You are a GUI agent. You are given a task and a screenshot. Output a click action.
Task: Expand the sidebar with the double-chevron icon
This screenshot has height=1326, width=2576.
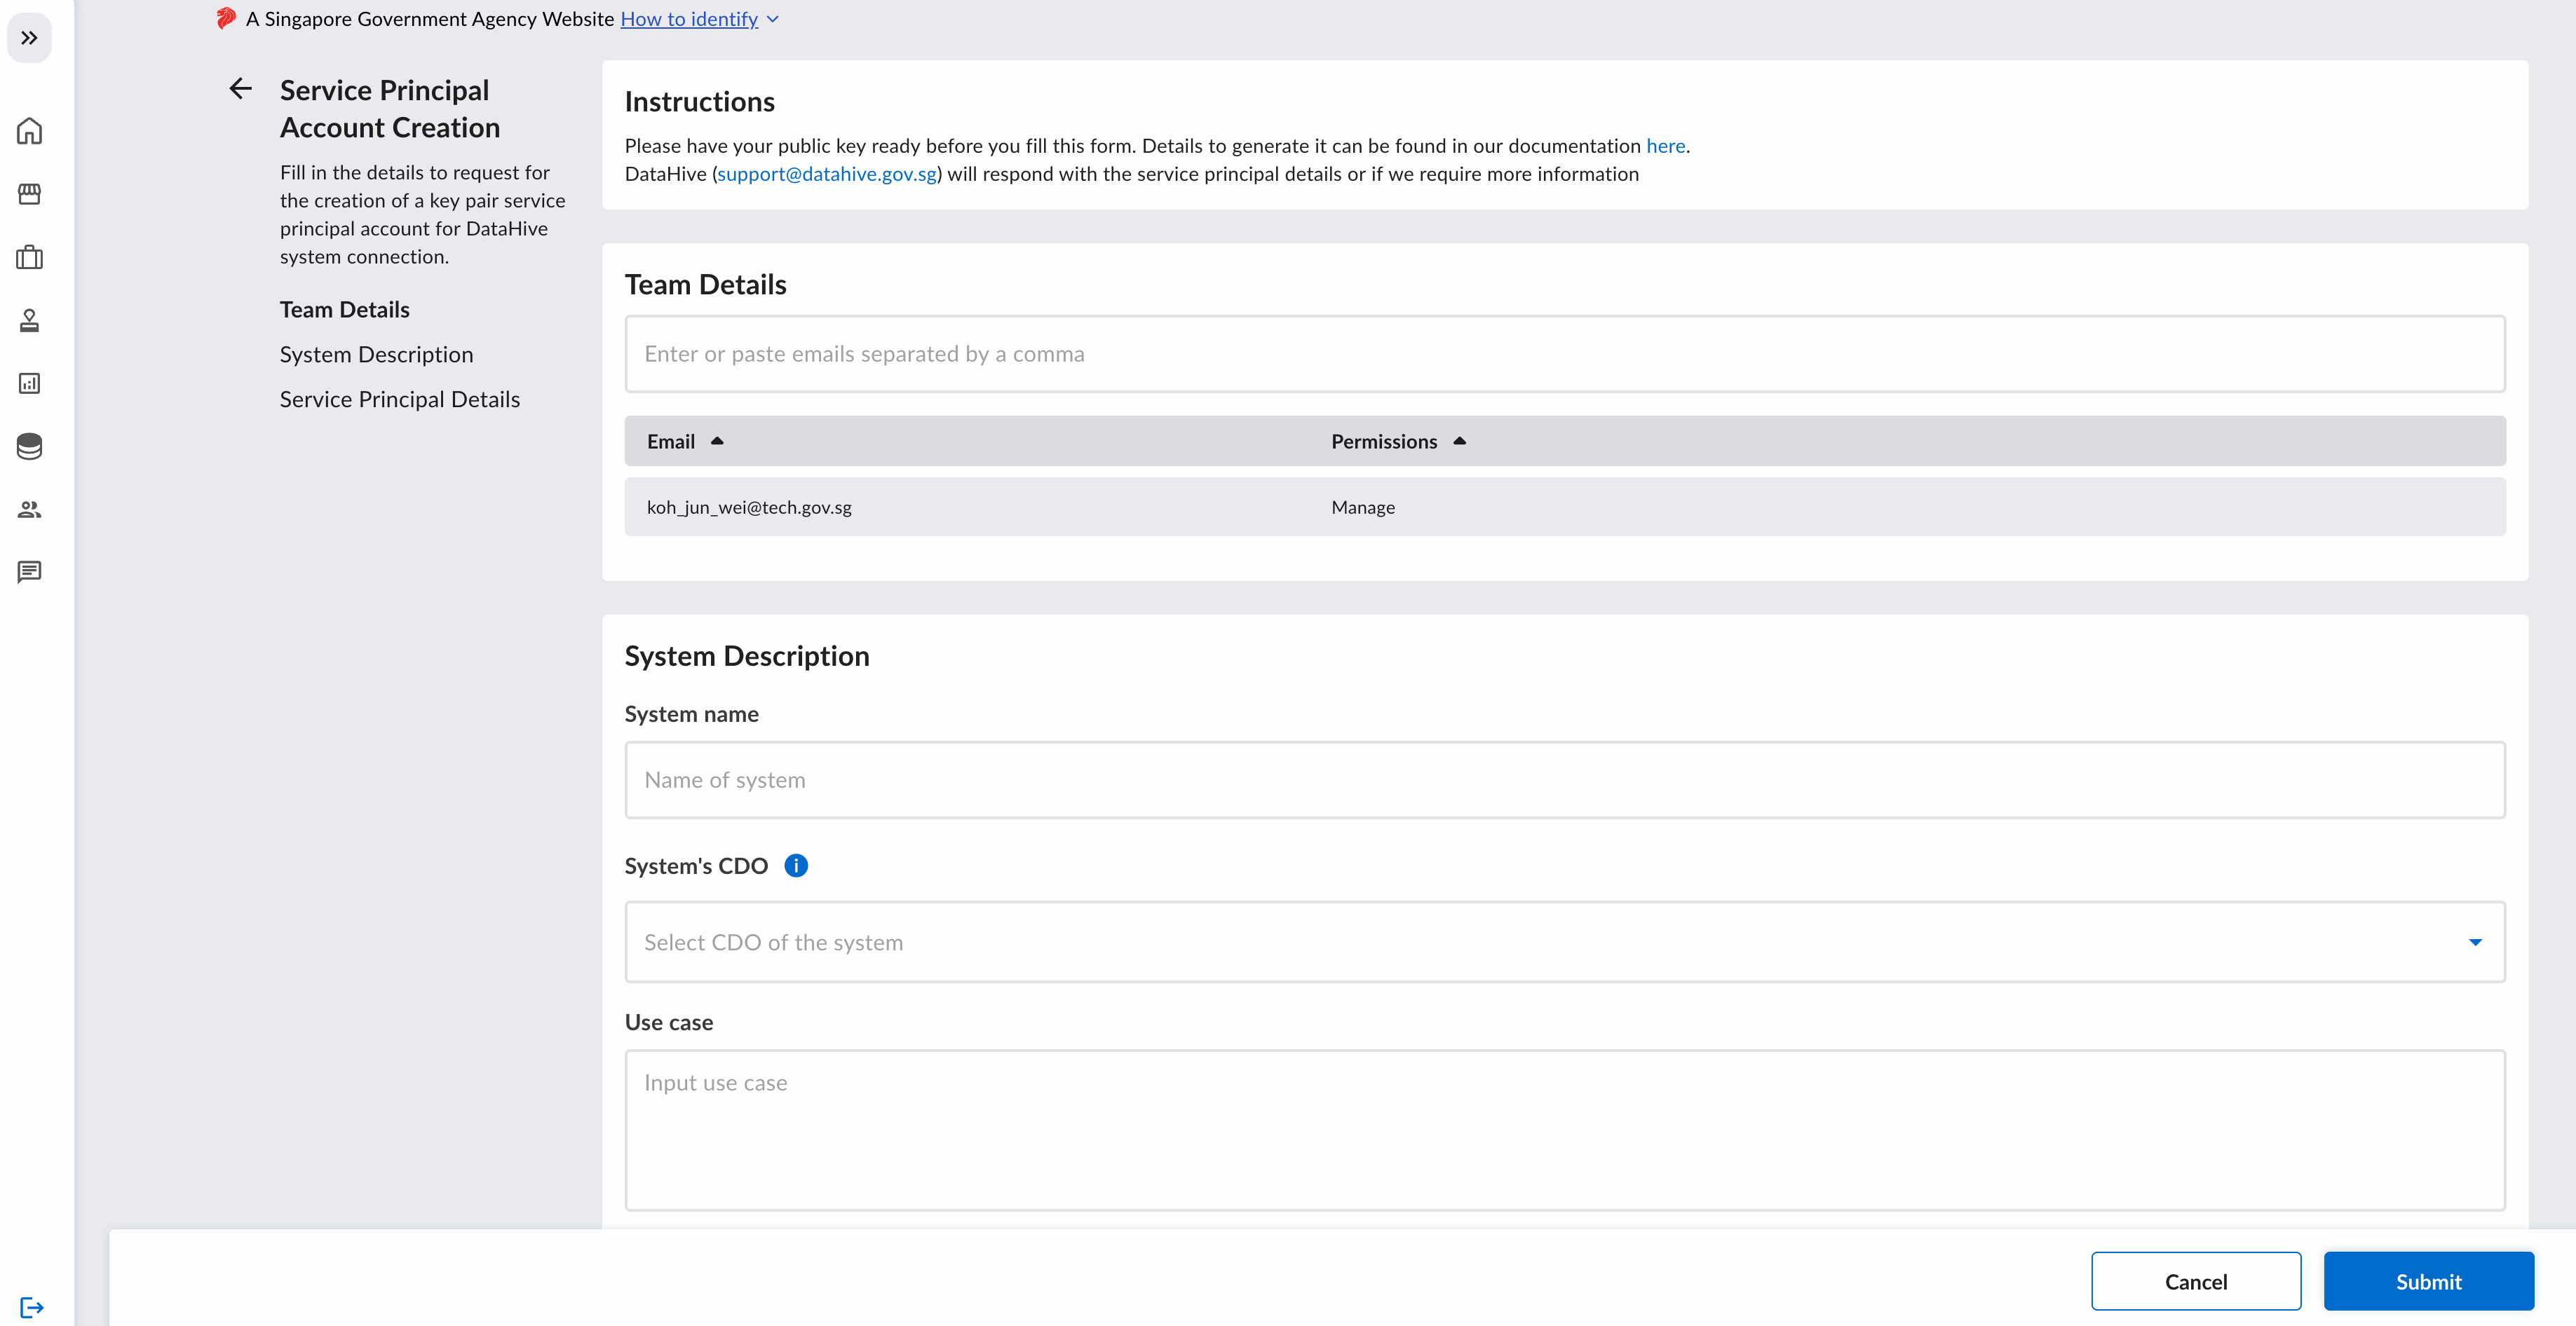click(x=29, y=38)
